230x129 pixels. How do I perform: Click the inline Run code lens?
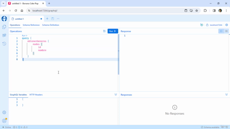pyautogui.click(x=24, y=35)
